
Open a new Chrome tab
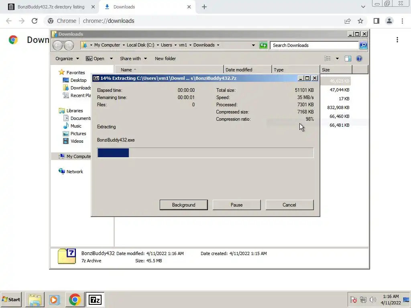(204, 7)
